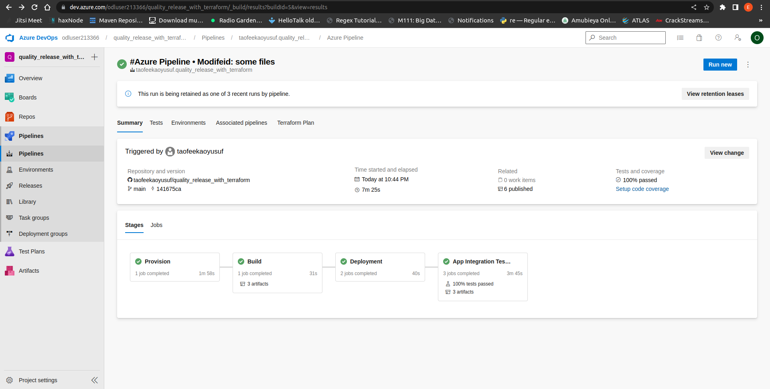Click the Azure DevOps logo icon
770x389 pixels.
[x=10, y=38]
